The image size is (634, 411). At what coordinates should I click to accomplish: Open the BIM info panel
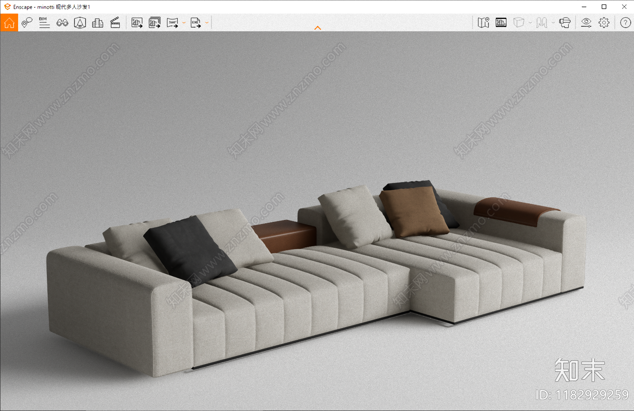tap(44, 23)
